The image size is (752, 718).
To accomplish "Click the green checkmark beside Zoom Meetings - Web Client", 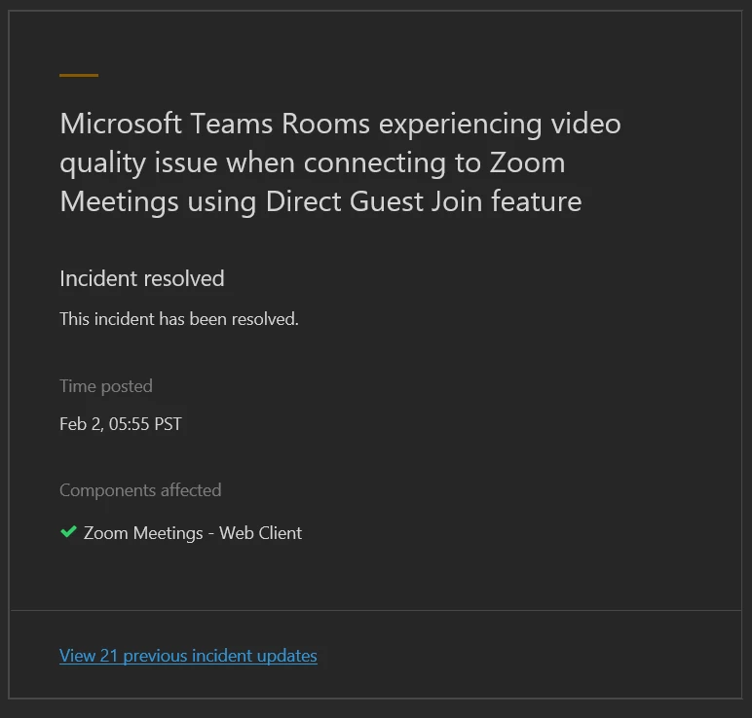I will (68, 531).
